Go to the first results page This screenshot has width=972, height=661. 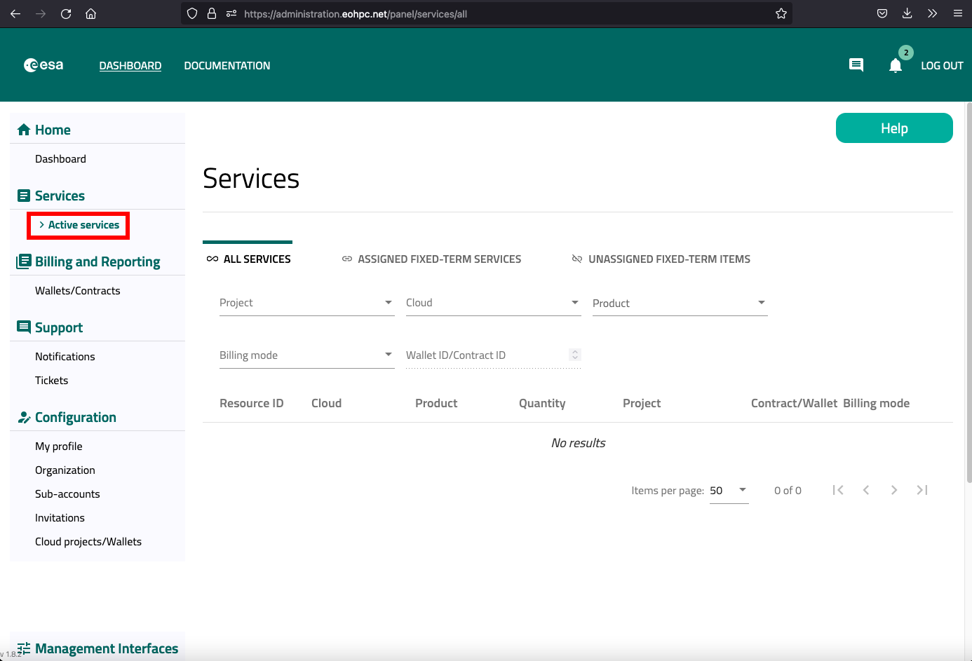838,490
